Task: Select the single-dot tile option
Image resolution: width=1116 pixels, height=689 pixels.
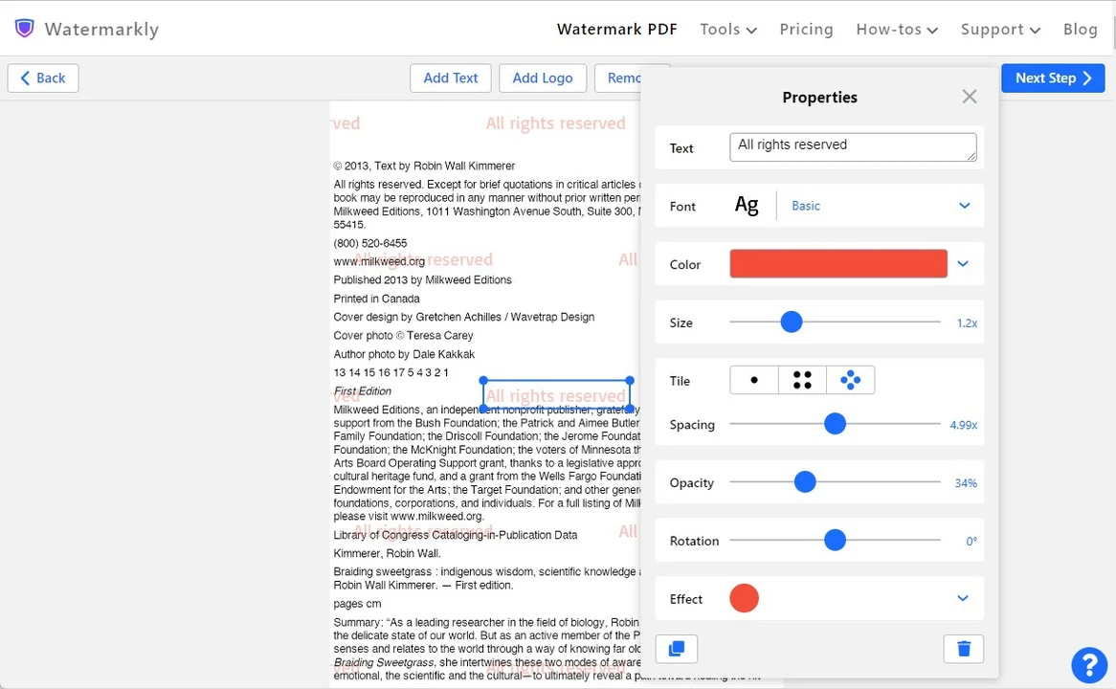Action: point(753,380)
